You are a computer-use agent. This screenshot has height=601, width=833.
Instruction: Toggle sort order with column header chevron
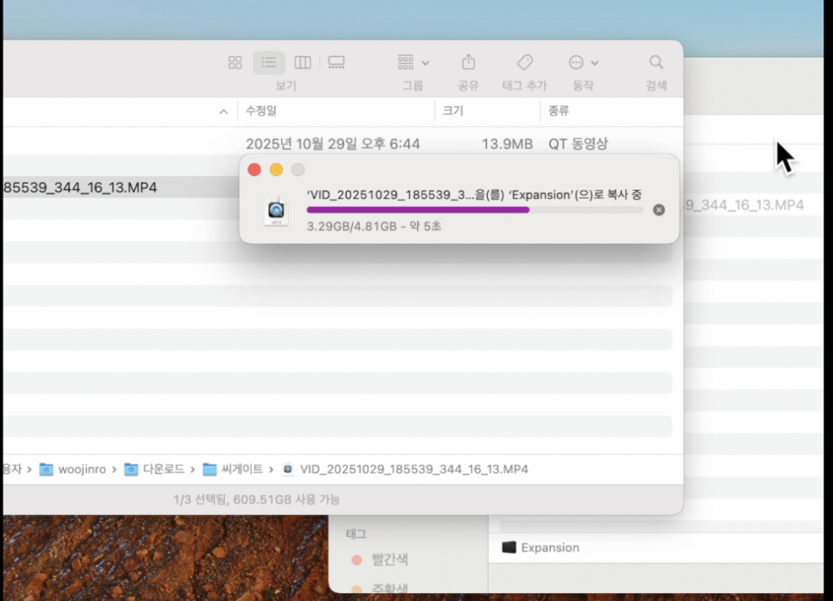(x=223, y=112)
